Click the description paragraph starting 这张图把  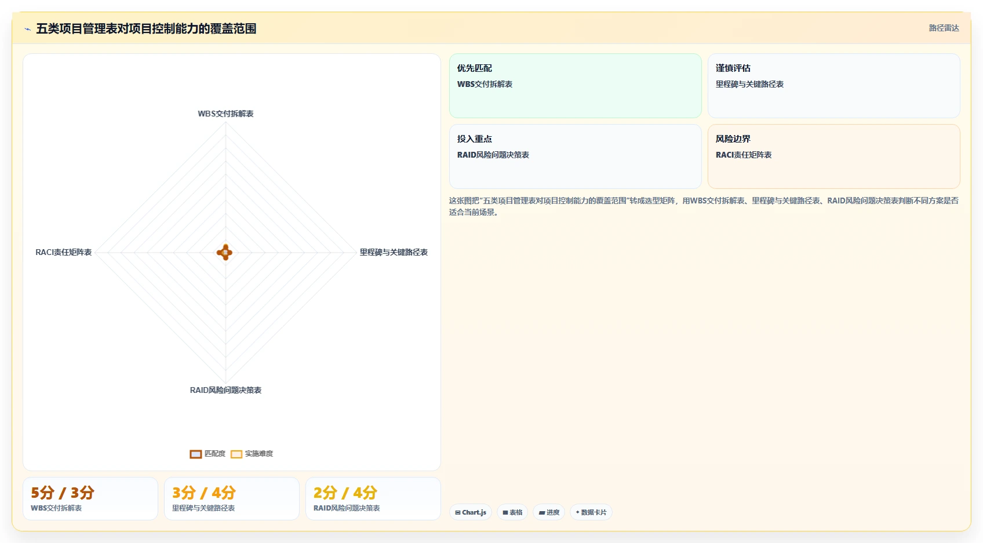point(704,206)
